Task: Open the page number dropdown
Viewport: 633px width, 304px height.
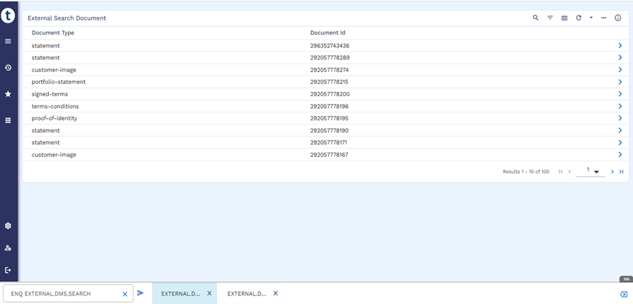Action: [596, 172]
